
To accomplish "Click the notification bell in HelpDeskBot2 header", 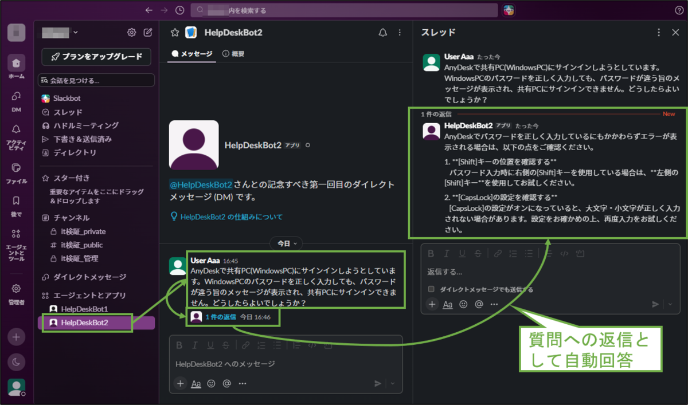I will [383, 33].
